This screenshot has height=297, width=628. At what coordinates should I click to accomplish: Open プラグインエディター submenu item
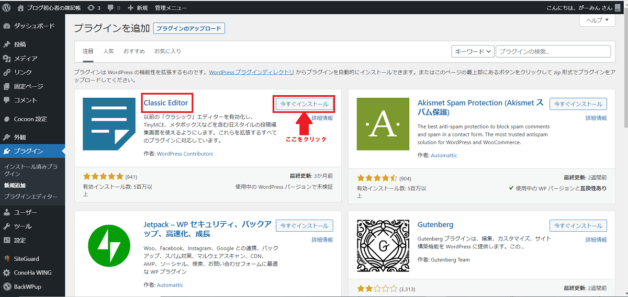(31, 197)
